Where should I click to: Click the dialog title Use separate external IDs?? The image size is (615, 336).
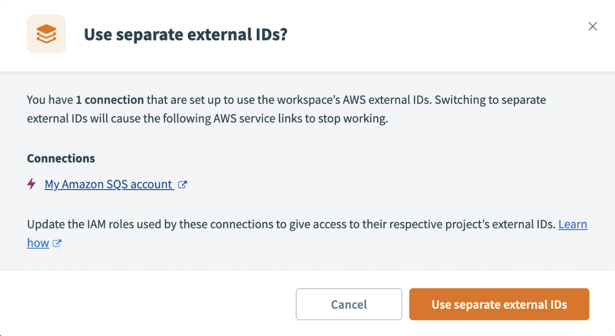(x=186, y=34)
